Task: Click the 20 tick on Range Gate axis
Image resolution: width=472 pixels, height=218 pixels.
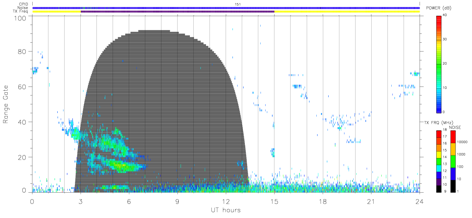Action: tap(22, 157)
